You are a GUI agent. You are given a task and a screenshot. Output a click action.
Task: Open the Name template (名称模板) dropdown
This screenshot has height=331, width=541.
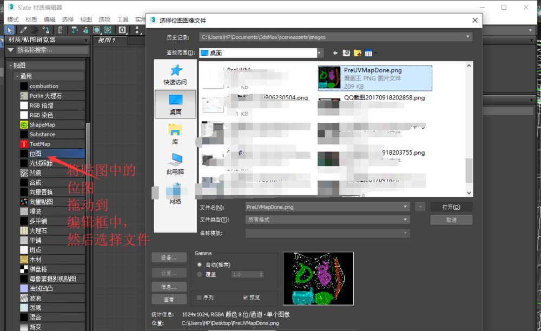405,233
